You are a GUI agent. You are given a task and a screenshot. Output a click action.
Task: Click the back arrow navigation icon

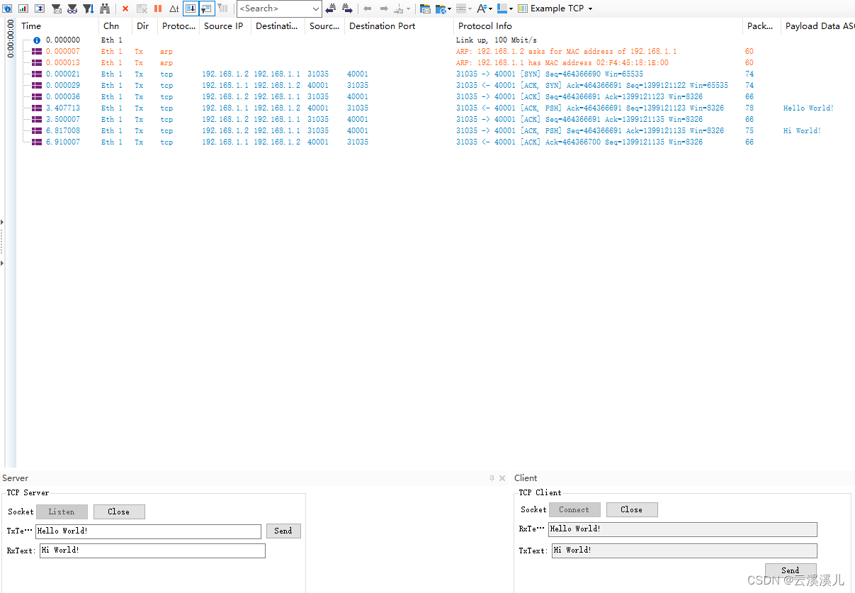click(368, 9)
